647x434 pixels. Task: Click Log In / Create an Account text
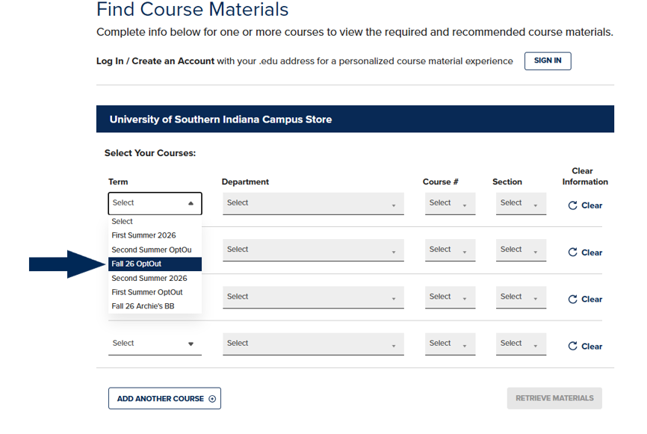(155, 61)
